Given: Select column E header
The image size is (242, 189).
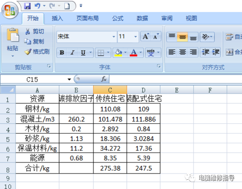Looking at the screenshot, I should [x=177, y=90].
